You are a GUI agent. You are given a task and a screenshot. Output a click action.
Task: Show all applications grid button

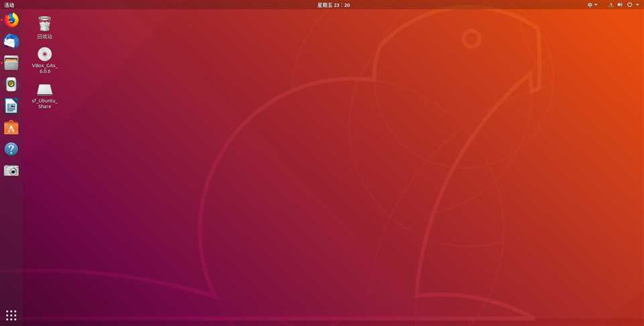point(11,315)
